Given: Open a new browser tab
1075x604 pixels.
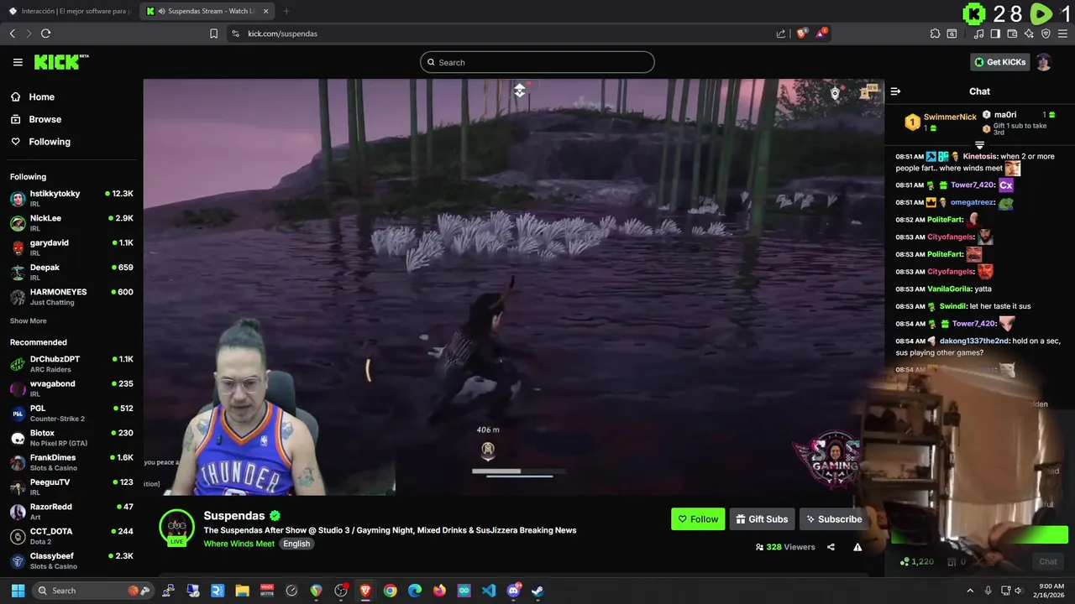Looking at the screenshot, I should click(286, 11).
